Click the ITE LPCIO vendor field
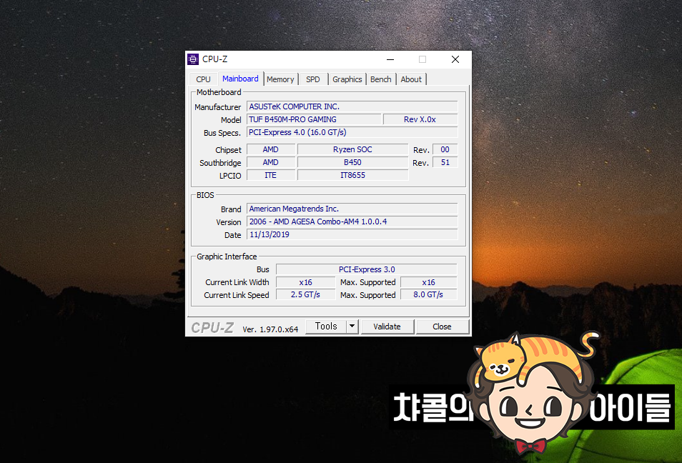Image resolution: width=682 pixels, height=463 pixels. point(270,175)
